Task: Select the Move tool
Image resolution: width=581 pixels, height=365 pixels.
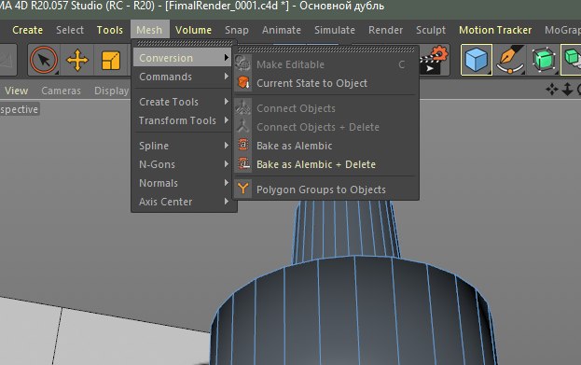Action: coord(77,60)
